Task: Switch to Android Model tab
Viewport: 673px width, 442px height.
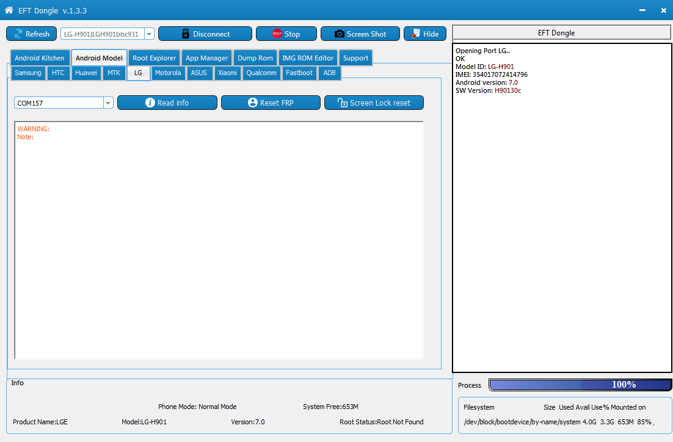Action: [x=99, y=58]
